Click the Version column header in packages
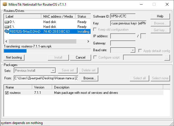 click(42, 87)
